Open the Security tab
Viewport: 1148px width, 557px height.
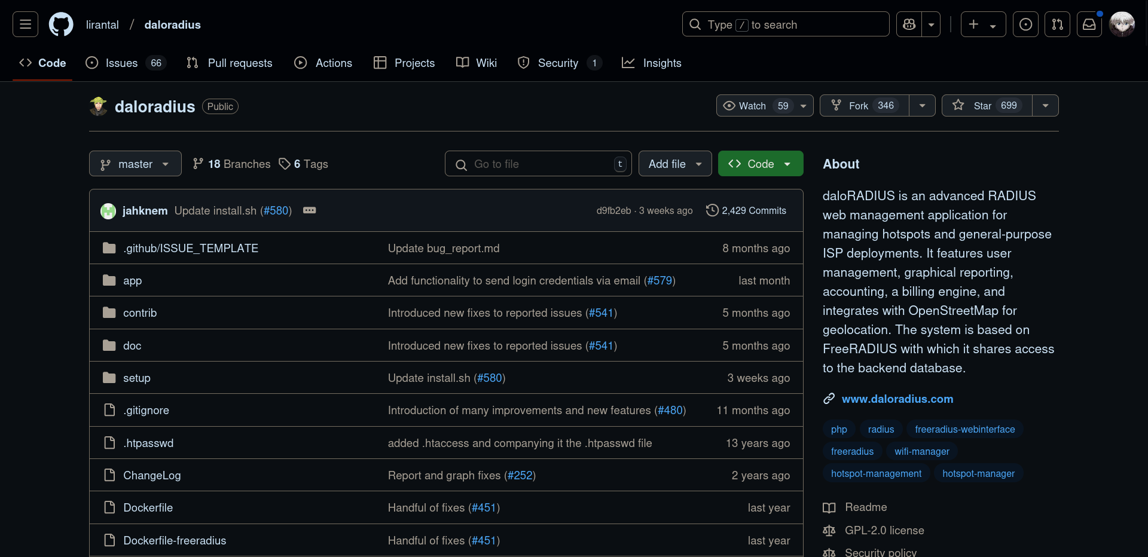pos(560,63)
